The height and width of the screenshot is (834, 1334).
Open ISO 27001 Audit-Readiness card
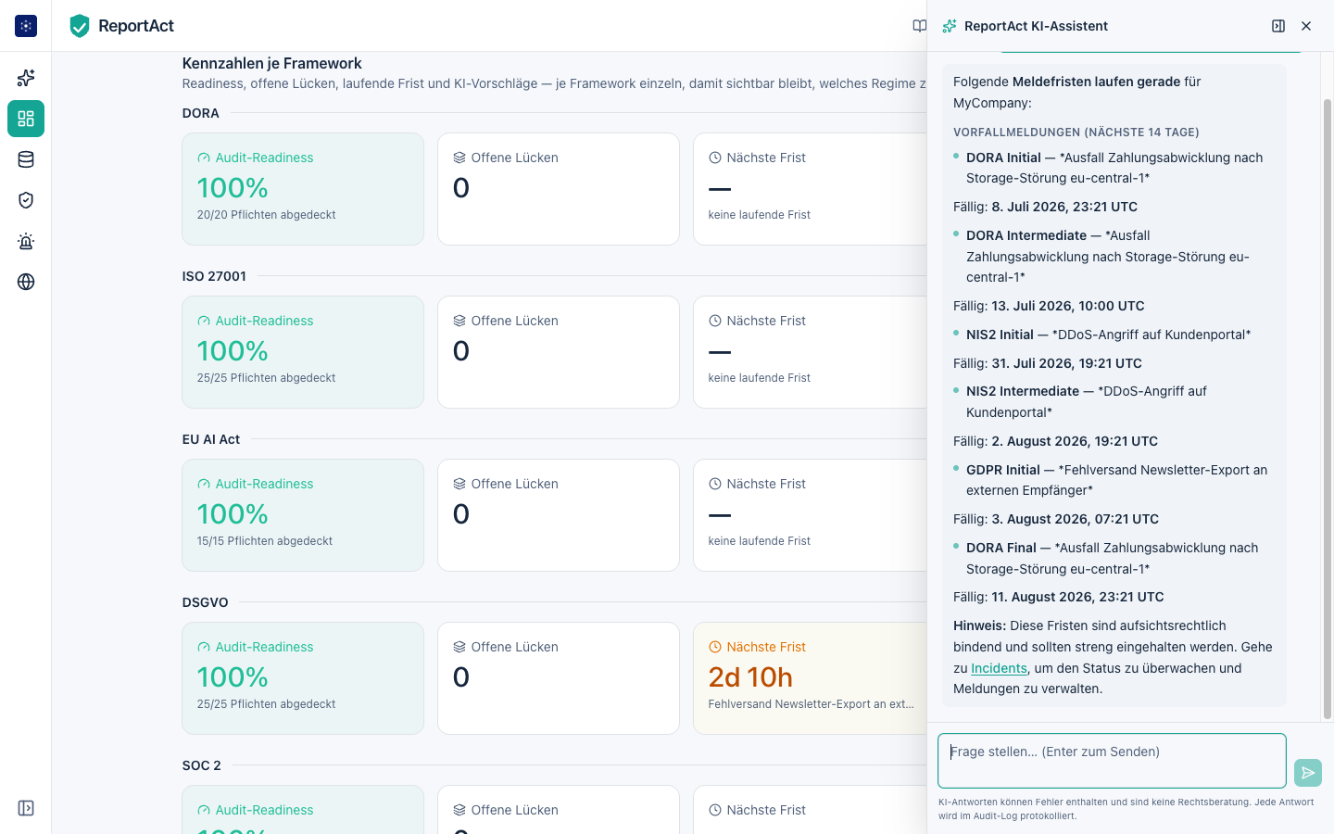(x=303, y=352)
